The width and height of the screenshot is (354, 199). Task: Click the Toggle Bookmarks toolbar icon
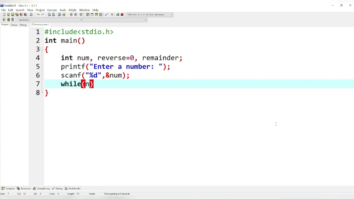[8, 20]
